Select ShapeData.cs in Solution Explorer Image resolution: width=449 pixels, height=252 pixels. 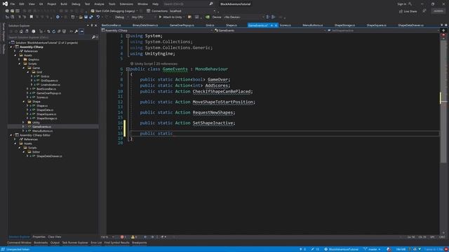45,110
